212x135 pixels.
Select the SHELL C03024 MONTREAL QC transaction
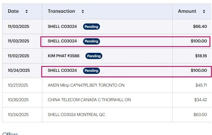click(x=76, y=115)
